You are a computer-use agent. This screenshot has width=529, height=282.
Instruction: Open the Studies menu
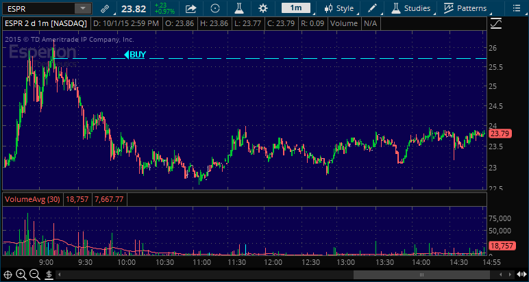[411, 9]
